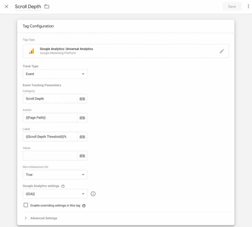The height and width of the screenshot is (227, 252).
Task: Click the help icon beside the overriding settings
Action: tap(84, 206)
